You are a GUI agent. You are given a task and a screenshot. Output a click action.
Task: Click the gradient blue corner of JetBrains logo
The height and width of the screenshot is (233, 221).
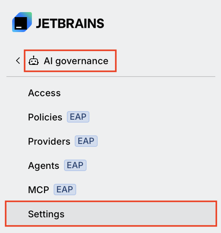point(28,16)
